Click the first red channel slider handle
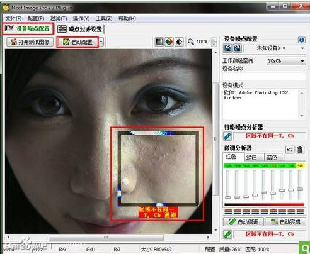The width and height of the screenshot is (310, 254). click(228, 197)
